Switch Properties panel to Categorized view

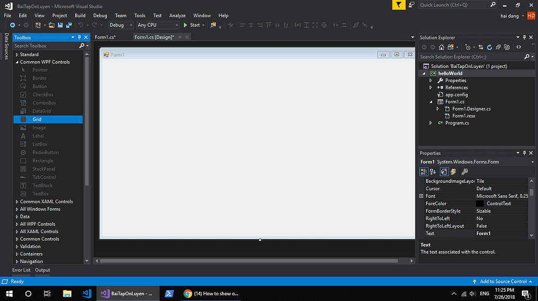coord(425,171)
